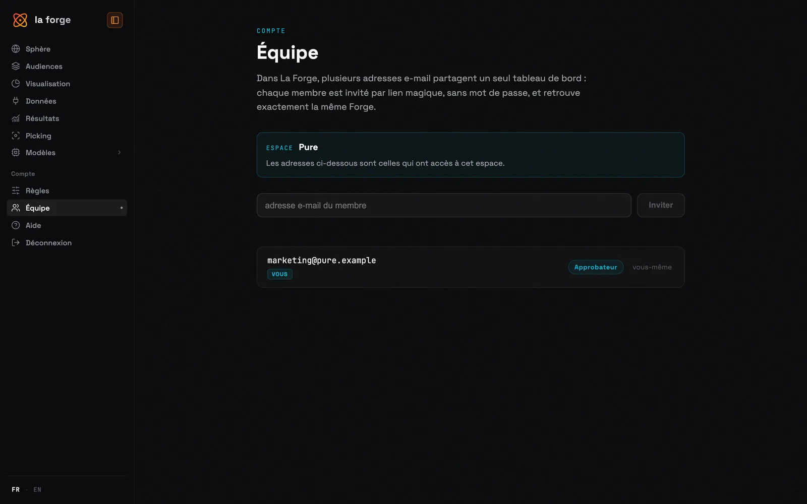Click the layers icon beside Audiences
The width and height of the screenshot is (807, 504).
(16, 66)
